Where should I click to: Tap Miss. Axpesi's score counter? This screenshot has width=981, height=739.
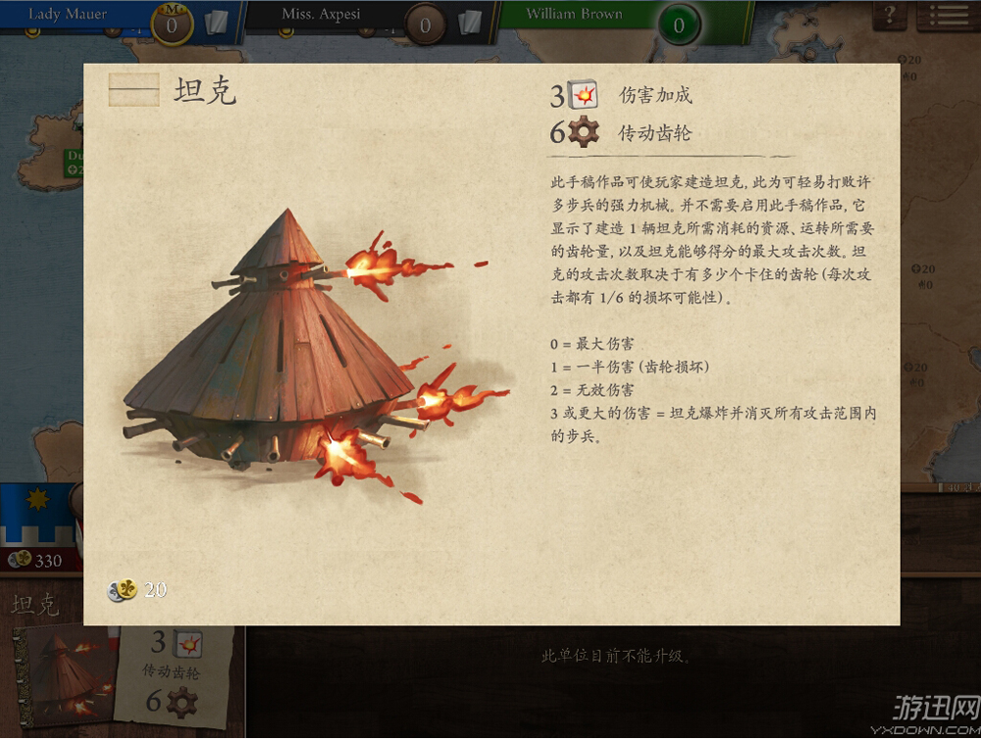(x=425, y=25)
